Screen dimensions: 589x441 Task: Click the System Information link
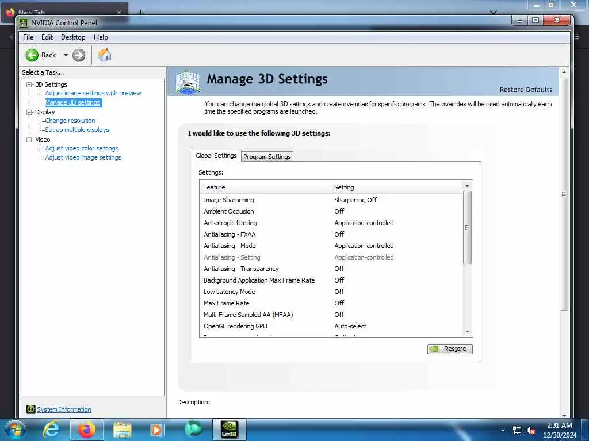click(x=64, y=409)
